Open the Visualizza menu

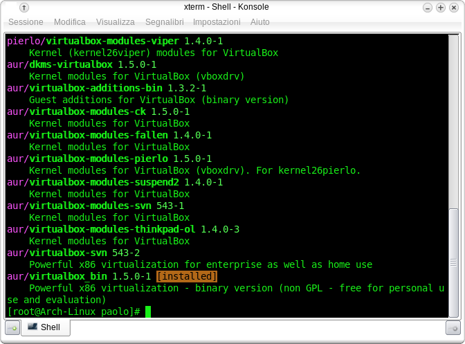116,22
